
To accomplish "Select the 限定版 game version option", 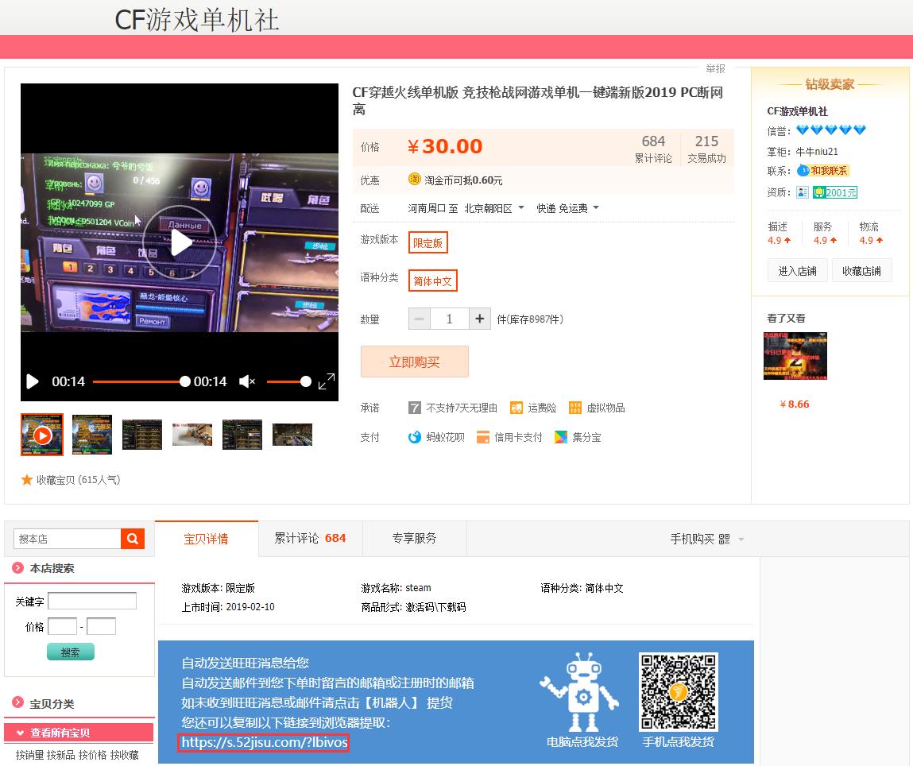I will tap(427, 243).
